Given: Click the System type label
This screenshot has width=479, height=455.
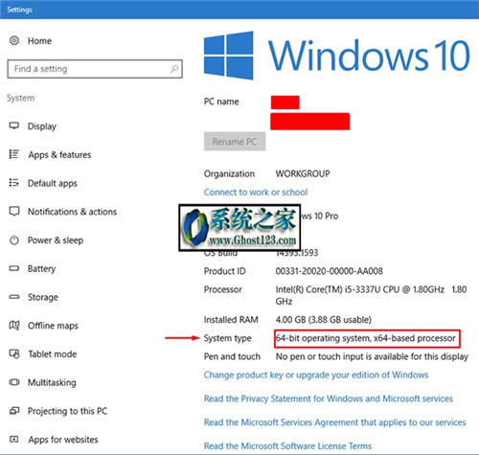Looking at the screenshot, I should point(228,338).
